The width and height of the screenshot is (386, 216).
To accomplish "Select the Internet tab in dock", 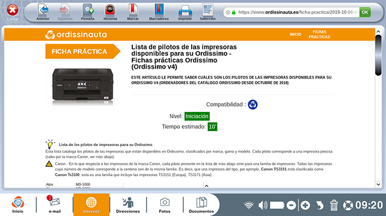I will [x=91, y=205].
